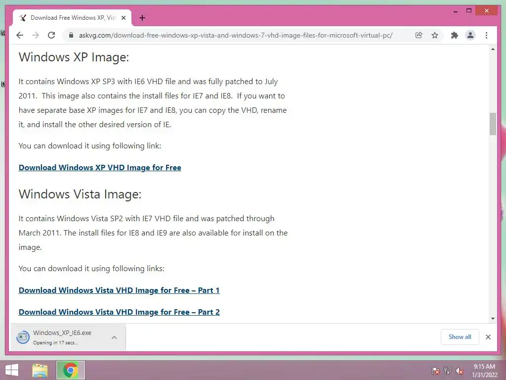Open Download Windows XP VHD Image link
The image size is (506, 380).
100,167
